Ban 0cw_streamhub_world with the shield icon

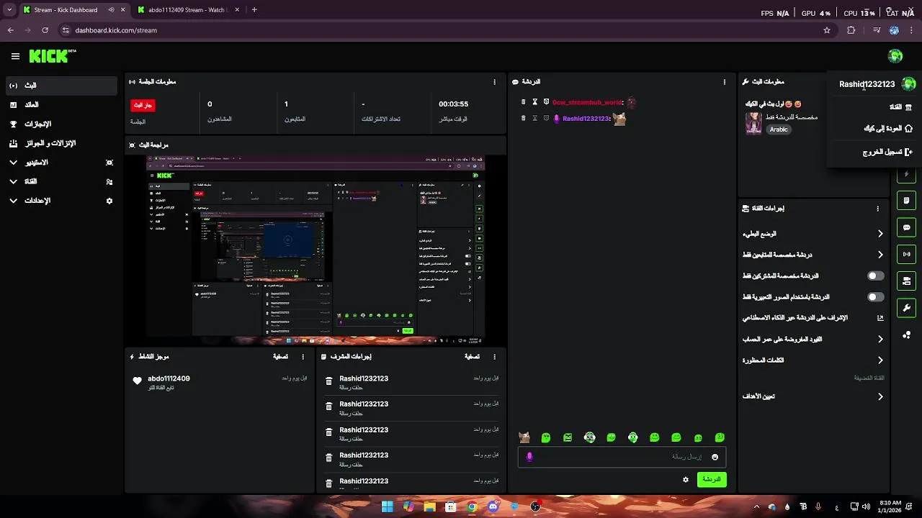pyautogui.click(x=546, y=102)
